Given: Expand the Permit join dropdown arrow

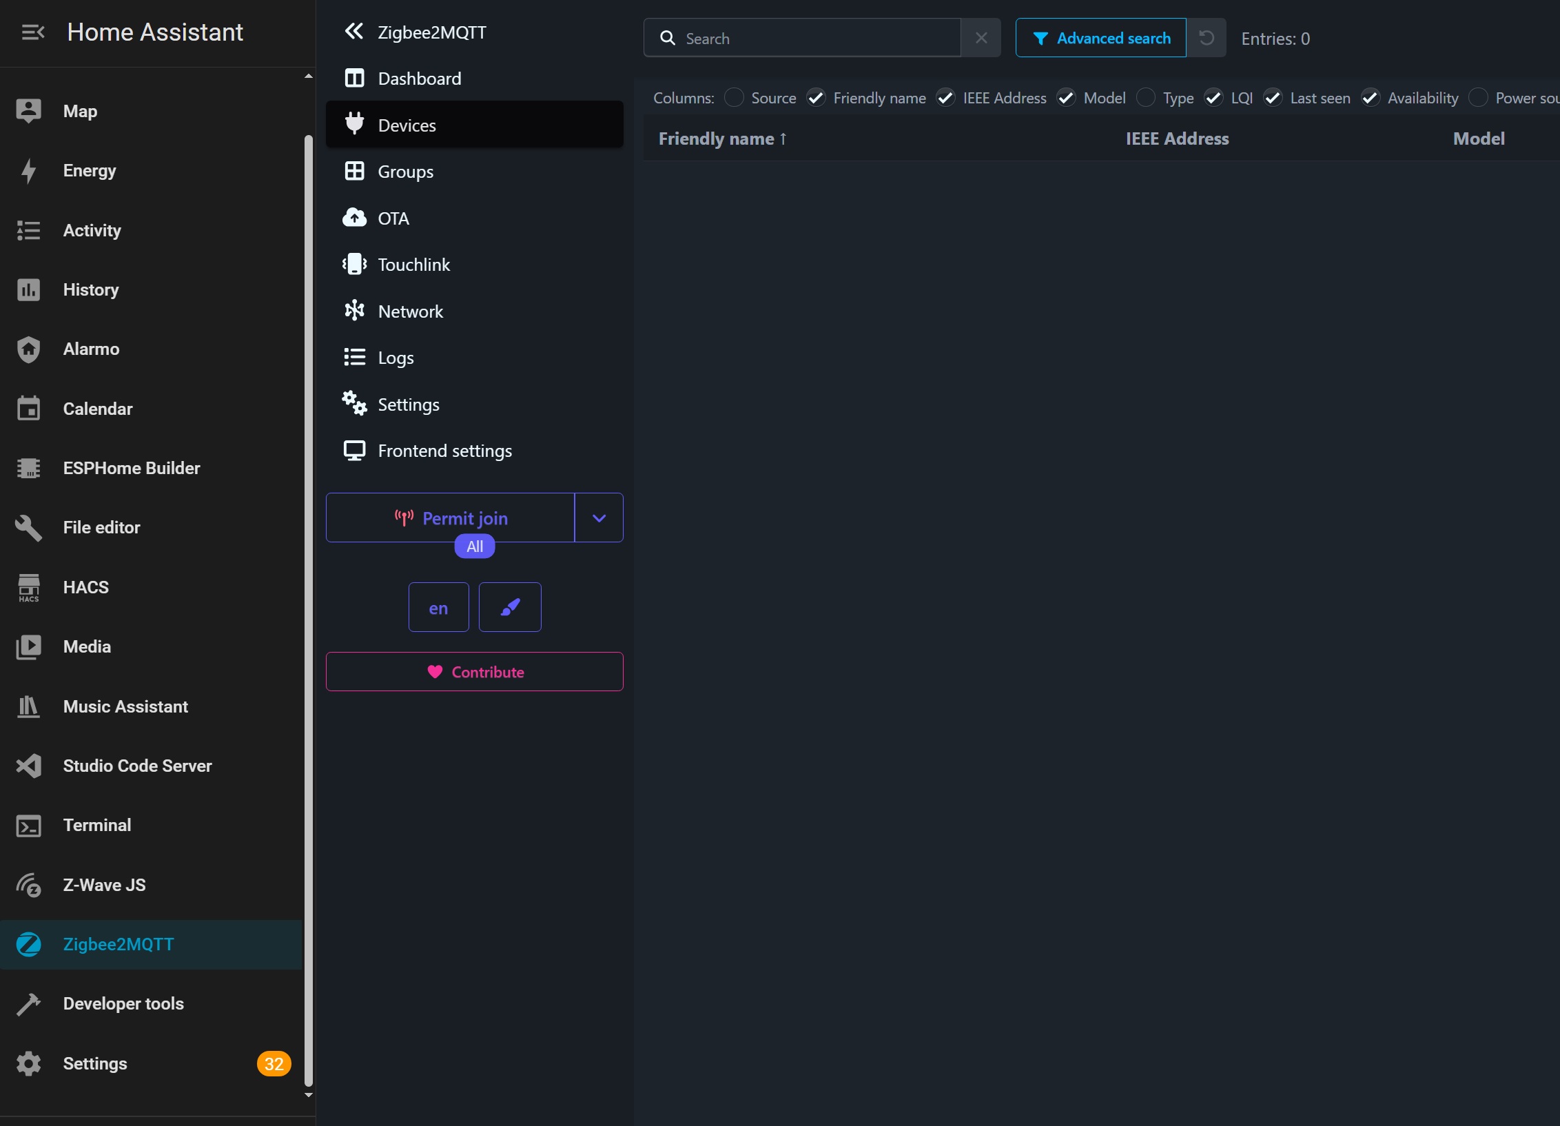Looking at the screenshot, I should pos(599,518).
